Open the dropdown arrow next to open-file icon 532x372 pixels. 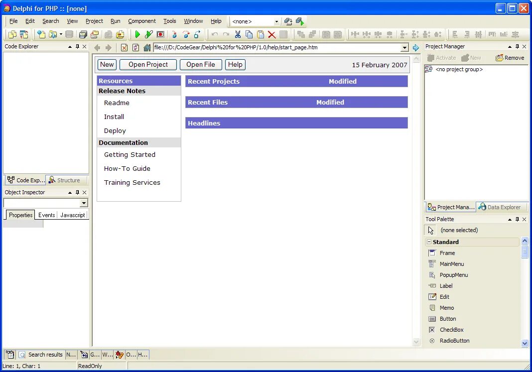point(61,34)
